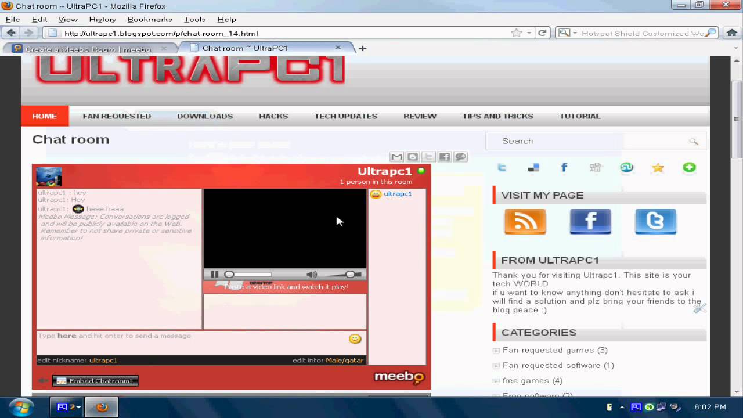Open the View menu
The width and height of the screenshot is (743, 418).
click(x=68, y=19)
